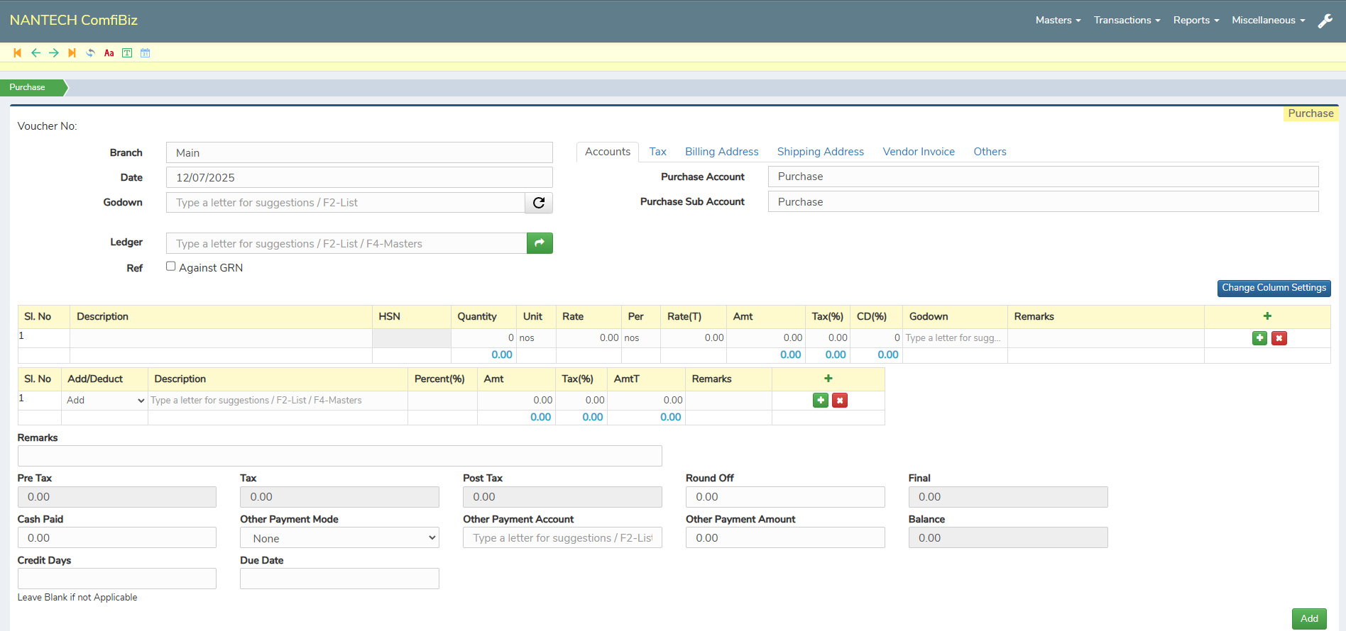Open the Other Payment Mode dropdown
Screen dimensions: 1346x631
point(339,538)
